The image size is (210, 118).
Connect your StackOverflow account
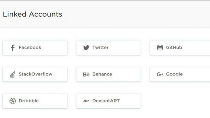(35, 74)
